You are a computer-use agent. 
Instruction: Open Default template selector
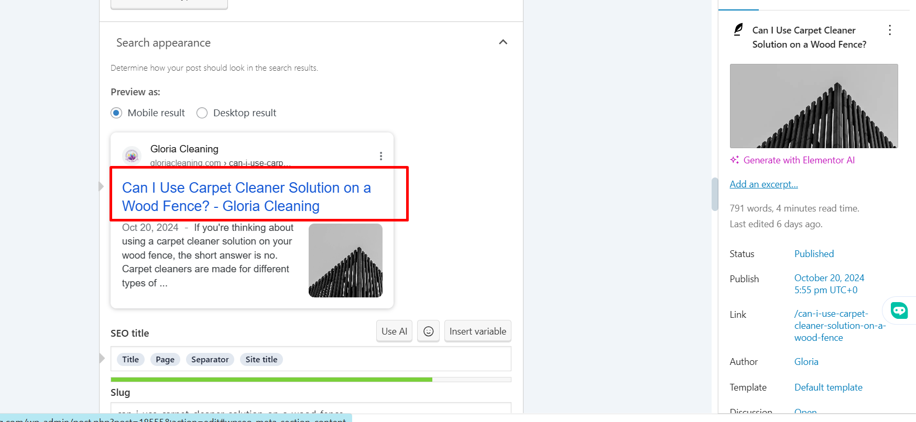[828, 387]
